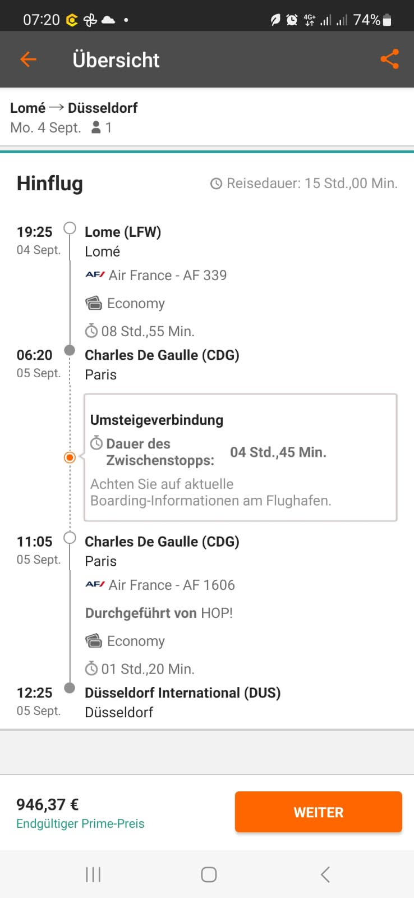Image resolution: width=414 pixels, height=898 pixels.
Task: Open the Umsteigeverbindung info box
Action: [240, 457]
